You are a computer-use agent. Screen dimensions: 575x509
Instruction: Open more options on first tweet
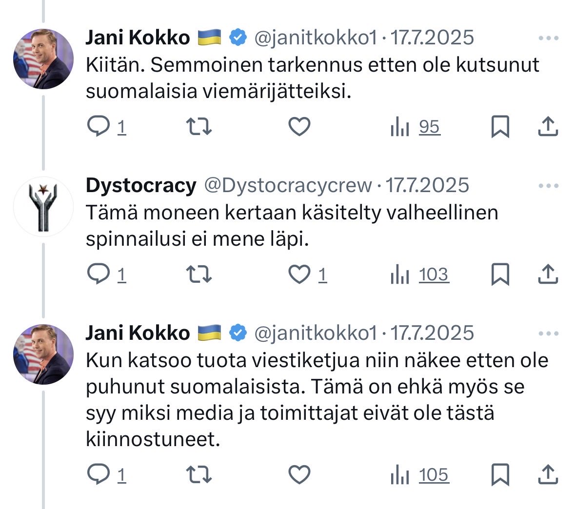point(548,38)
